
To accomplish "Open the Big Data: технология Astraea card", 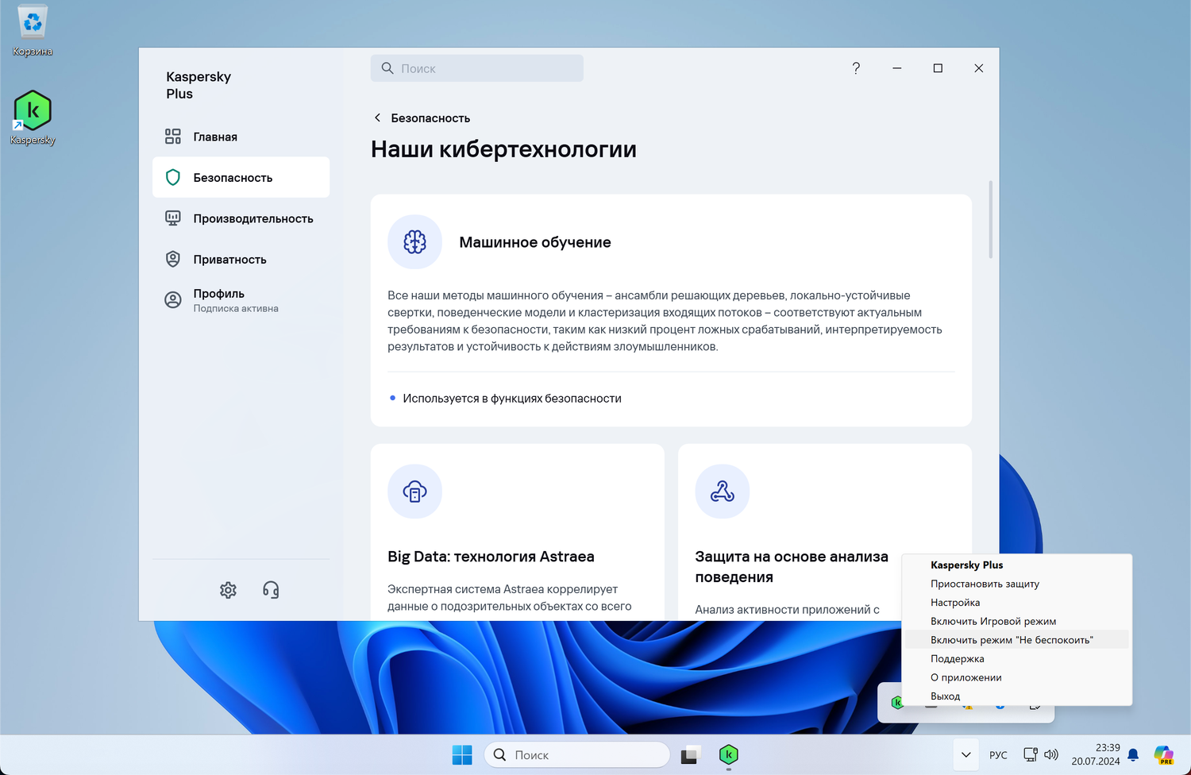I will pyautogui.click(x=491, y=557).
